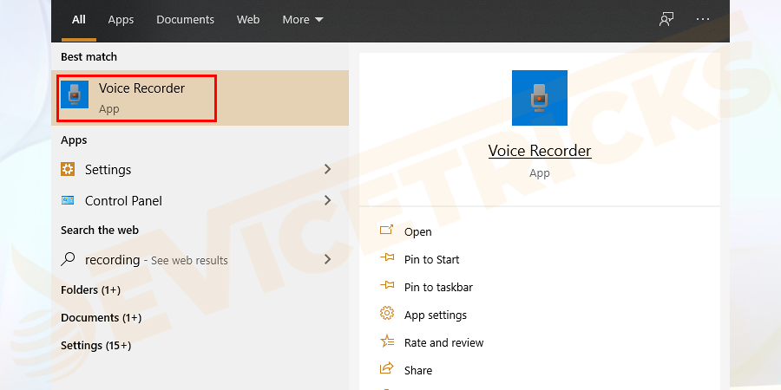Screen dimensions: 781x390
Task: Click the Voice Recorder microphone icon in results
Action: (75, 94)
